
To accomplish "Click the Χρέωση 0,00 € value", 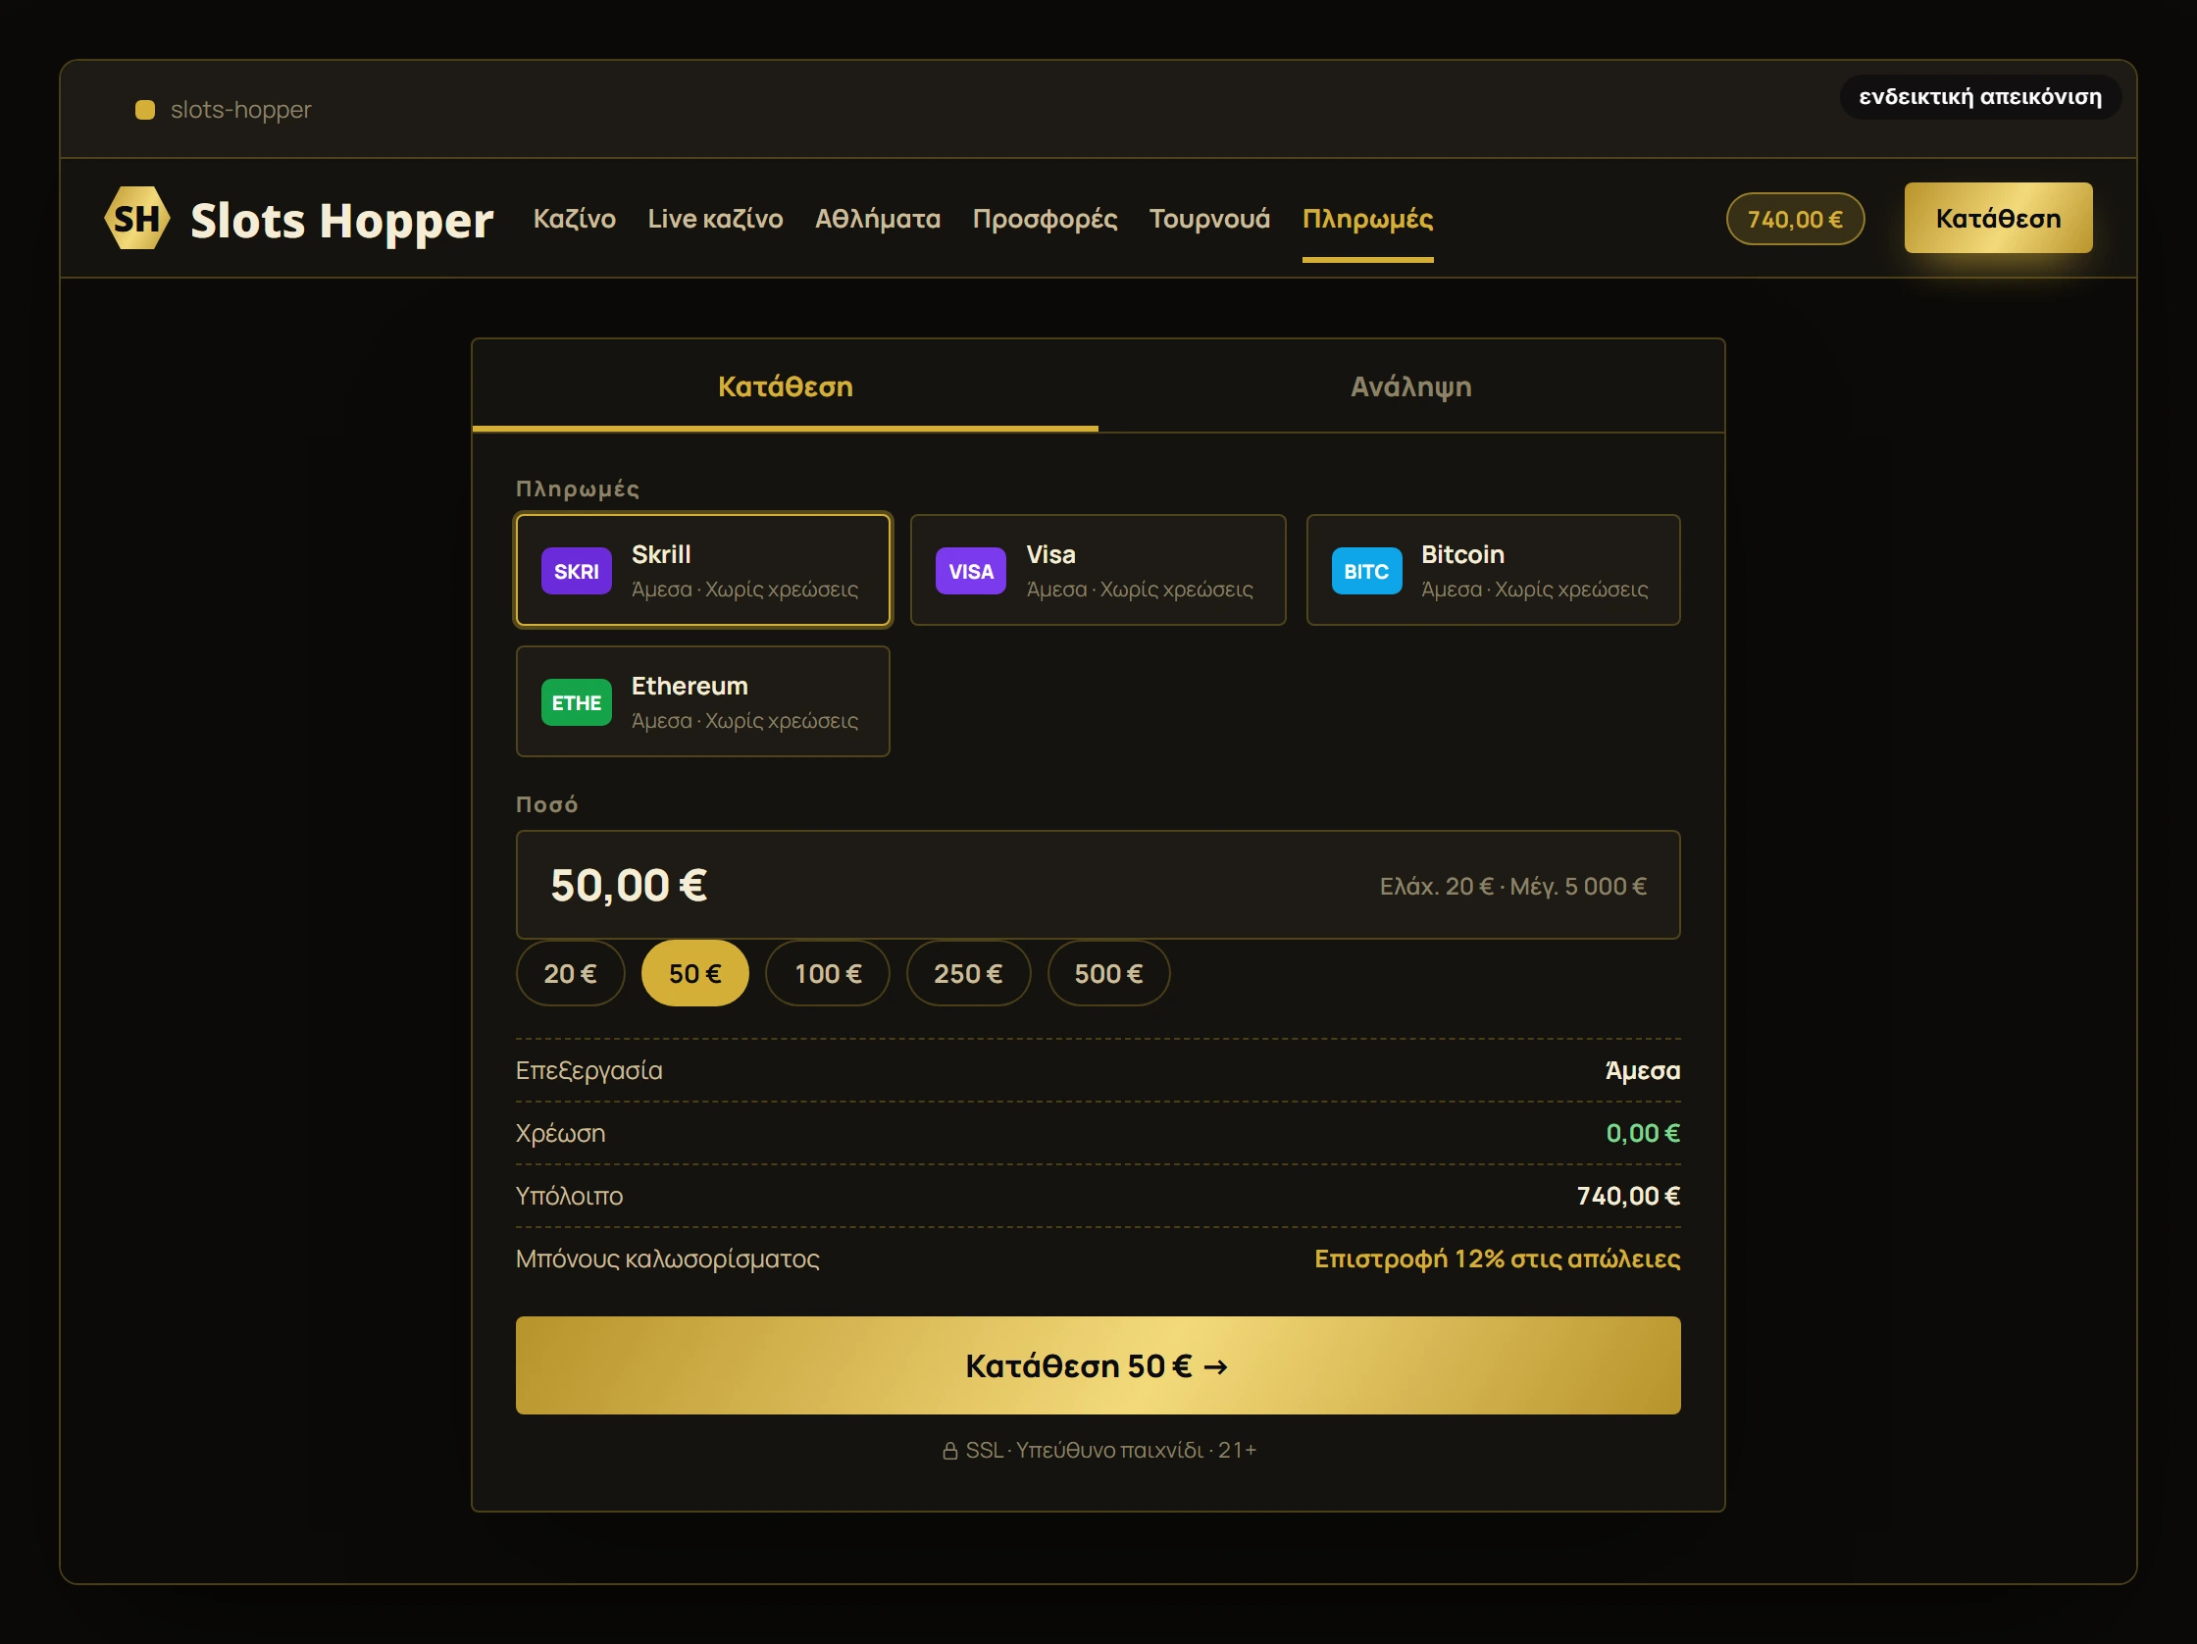I will (1643, 1133).
